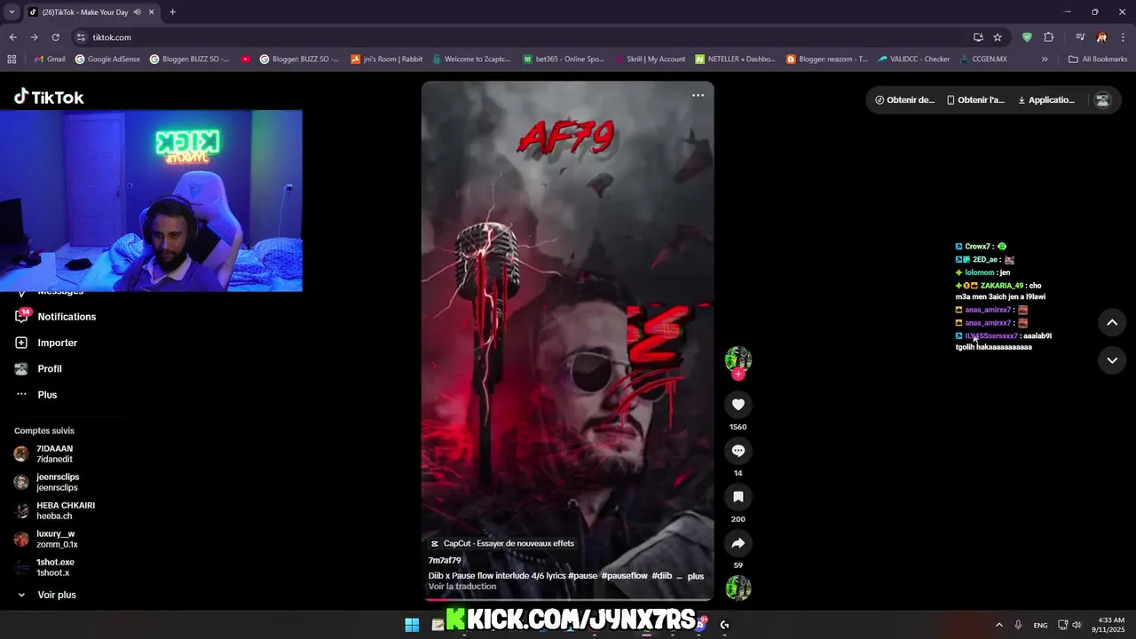1136x639 pixels.
Task: Click the ENG language indicator
Action: 1040,625
